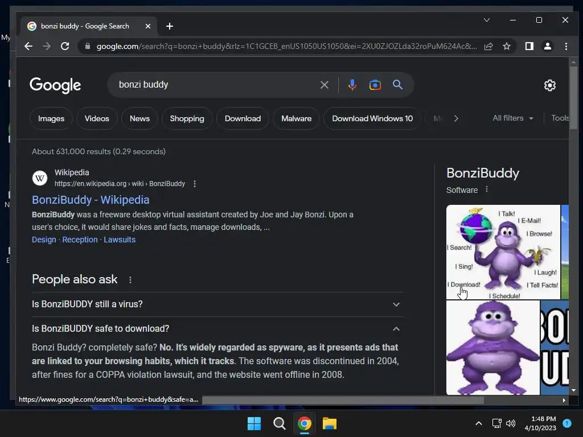Screen dimensions: 583x437
Task: Click the 'About 631,000 results' text
Action: [98, 151]
